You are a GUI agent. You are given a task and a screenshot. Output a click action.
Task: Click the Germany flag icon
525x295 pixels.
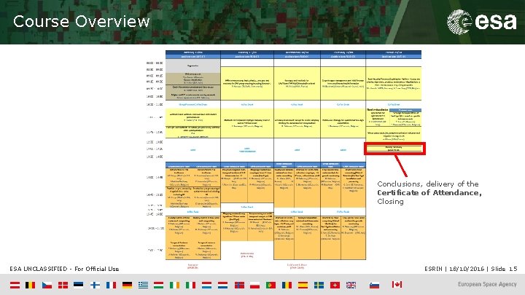(x=127, y=285)
